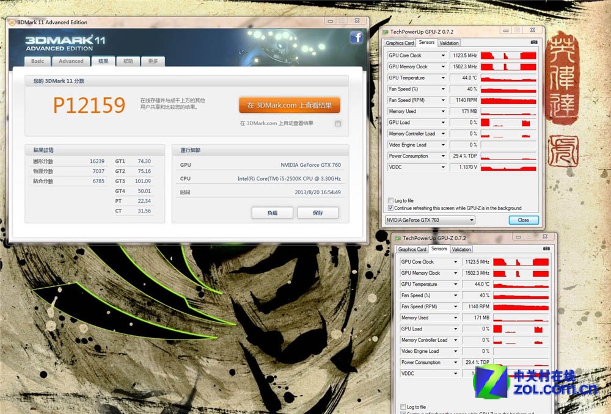This screenshot has height=414, width=611.
Task: Open GPU Load dropdown in lower GPU-Z
Action: tap(456, 329)
